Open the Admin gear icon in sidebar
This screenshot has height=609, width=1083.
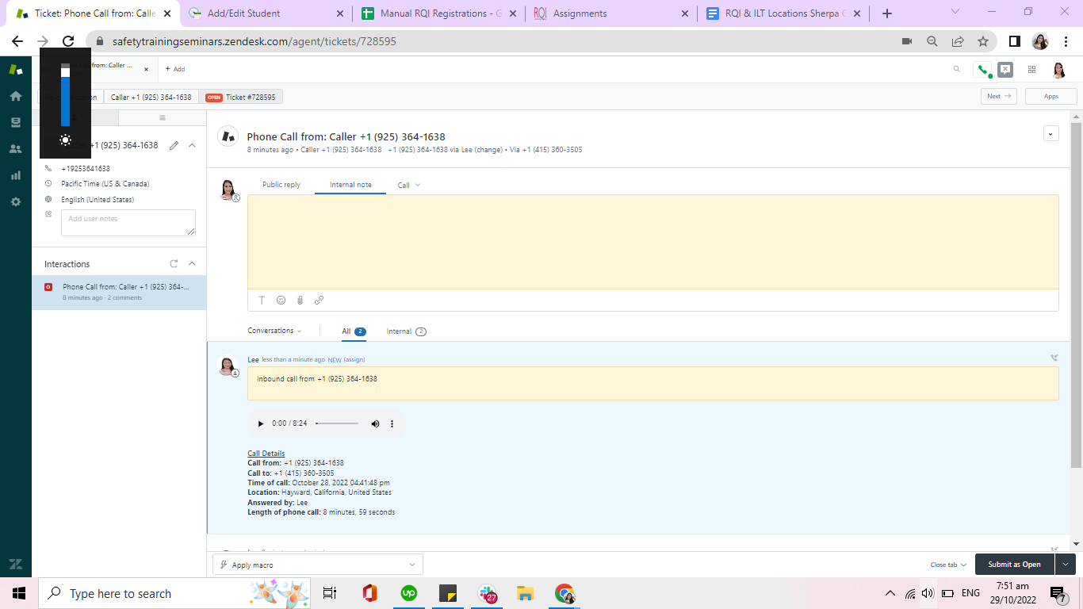click(15, 201)
